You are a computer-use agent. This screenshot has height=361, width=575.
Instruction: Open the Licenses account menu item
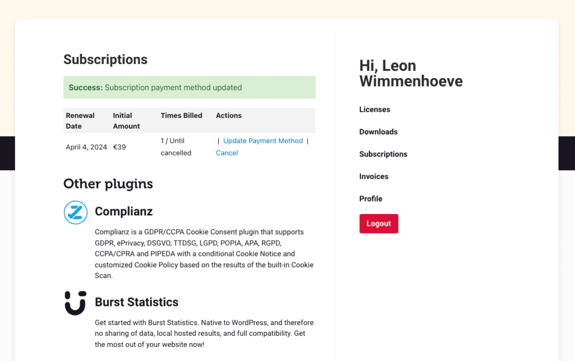click(375, 109)
